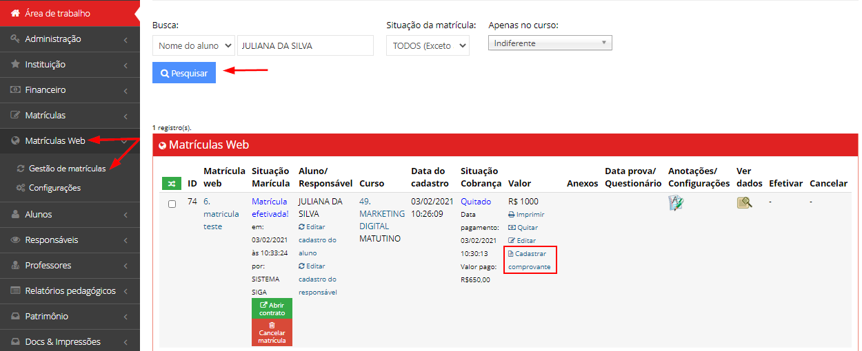The height and width of the screenshot is (351, 862).
Task: Click the green Abrir contrato button
Action: click(272, 308)
